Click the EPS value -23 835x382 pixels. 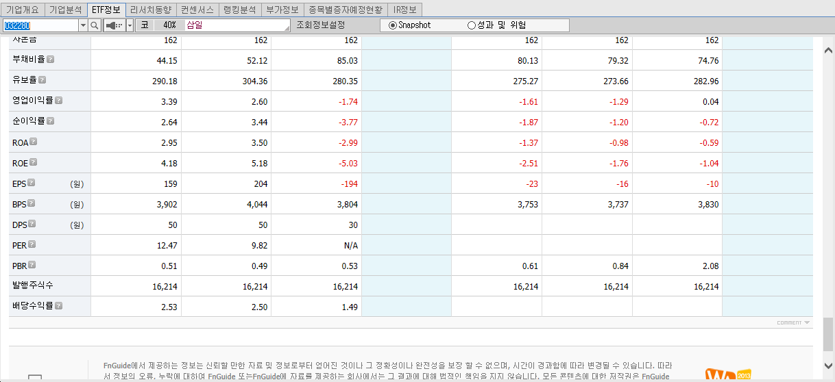pos(531,184)
